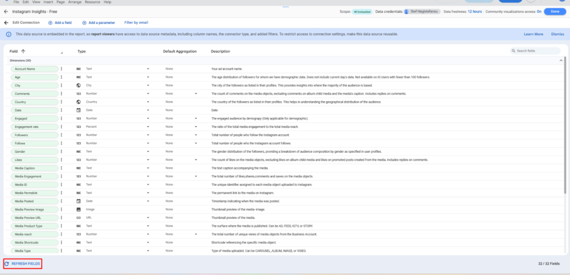Click the URL link icon for Media Preview URL
The height and width of the screenshot is (275, 570).
[x=78, y=218]
